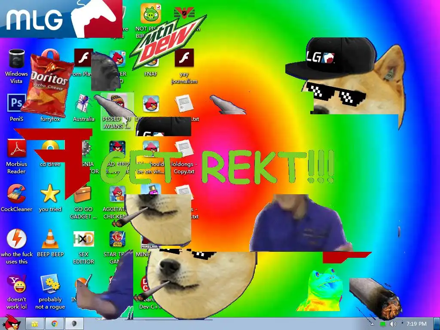The height and width of the screenshot is (330, 440).
Task: Launch the CCleaner brush icon
Action: point(16,194)
